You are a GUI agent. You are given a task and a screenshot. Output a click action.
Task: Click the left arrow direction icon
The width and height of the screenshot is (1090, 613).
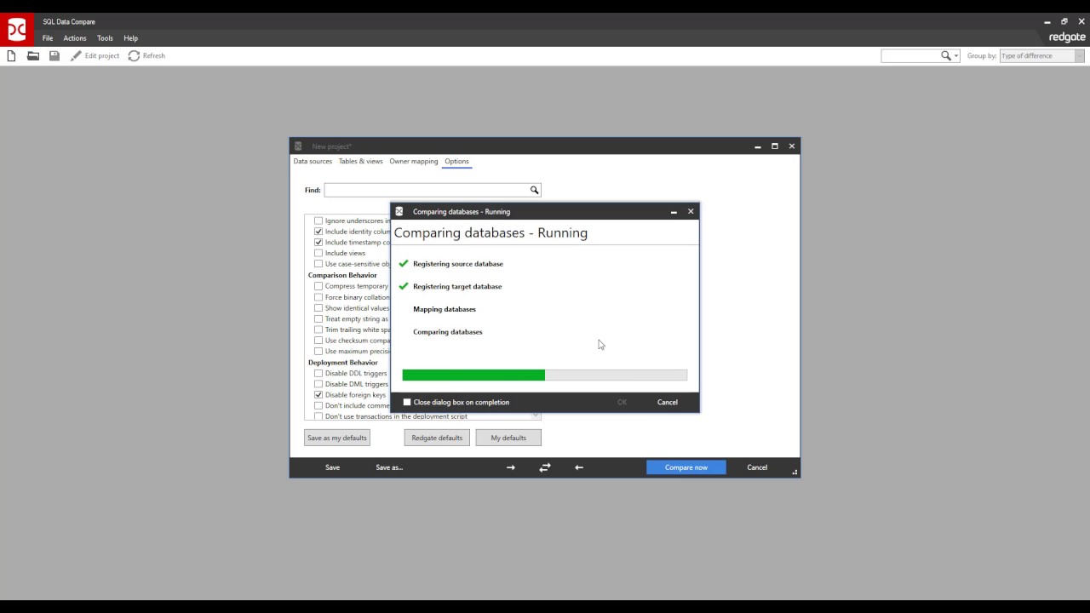click(x=579, y=467)
